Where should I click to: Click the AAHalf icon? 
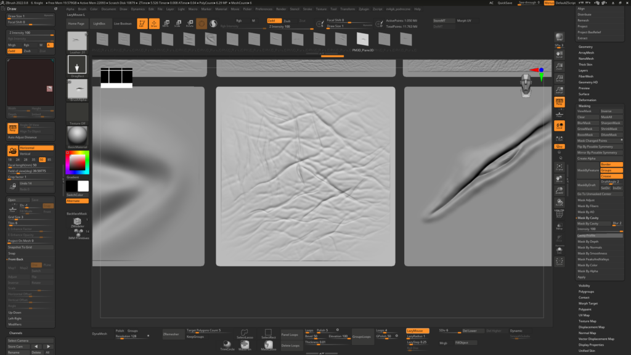pos(560,90)
